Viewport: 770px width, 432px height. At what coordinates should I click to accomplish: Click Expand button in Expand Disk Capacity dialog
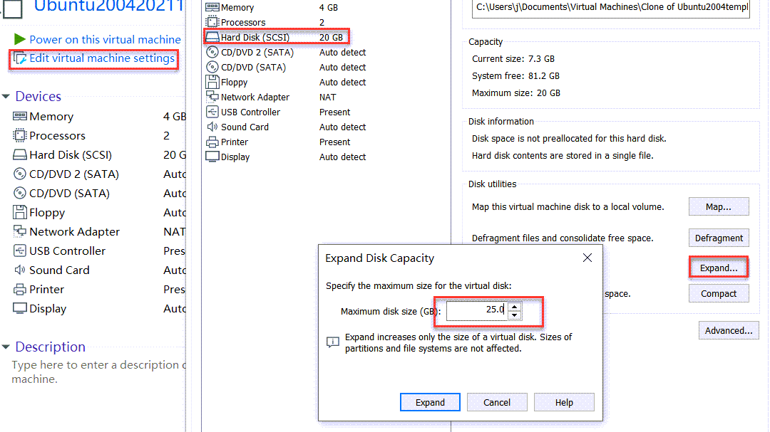pyautogui.click(x=430, y=402)
